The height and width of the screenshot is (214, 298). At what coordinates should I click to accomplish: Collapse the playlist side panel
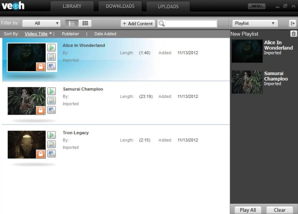292,23
